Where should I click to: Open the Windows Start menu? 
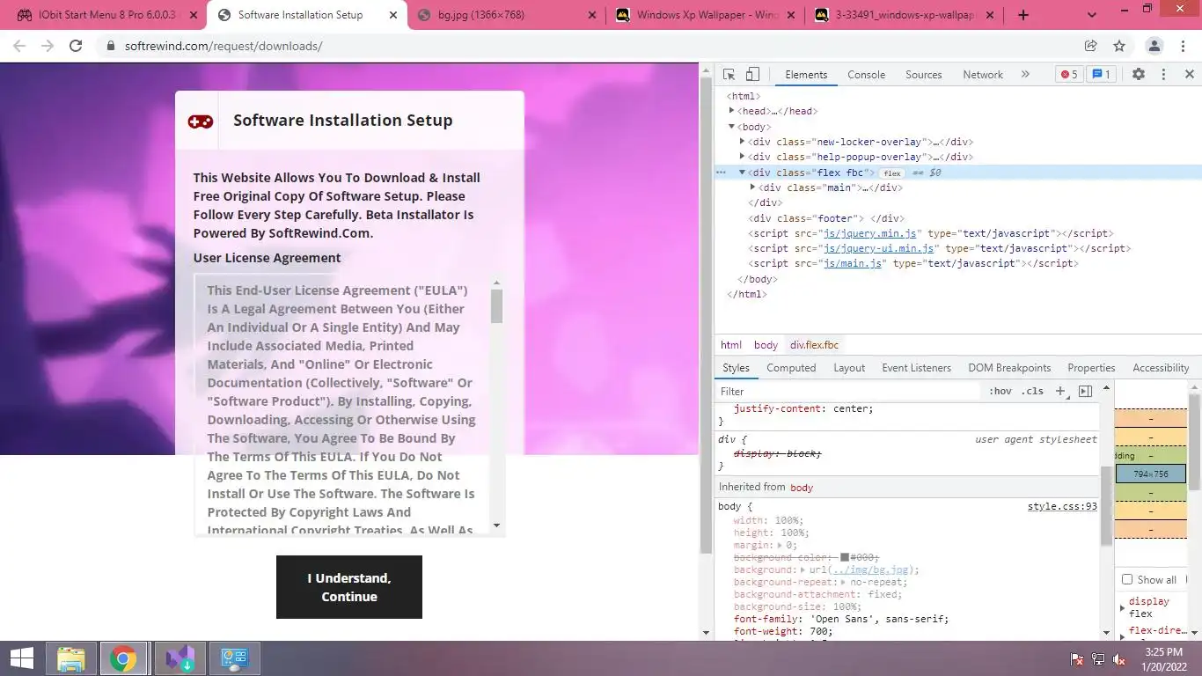(x=22, y=658)
